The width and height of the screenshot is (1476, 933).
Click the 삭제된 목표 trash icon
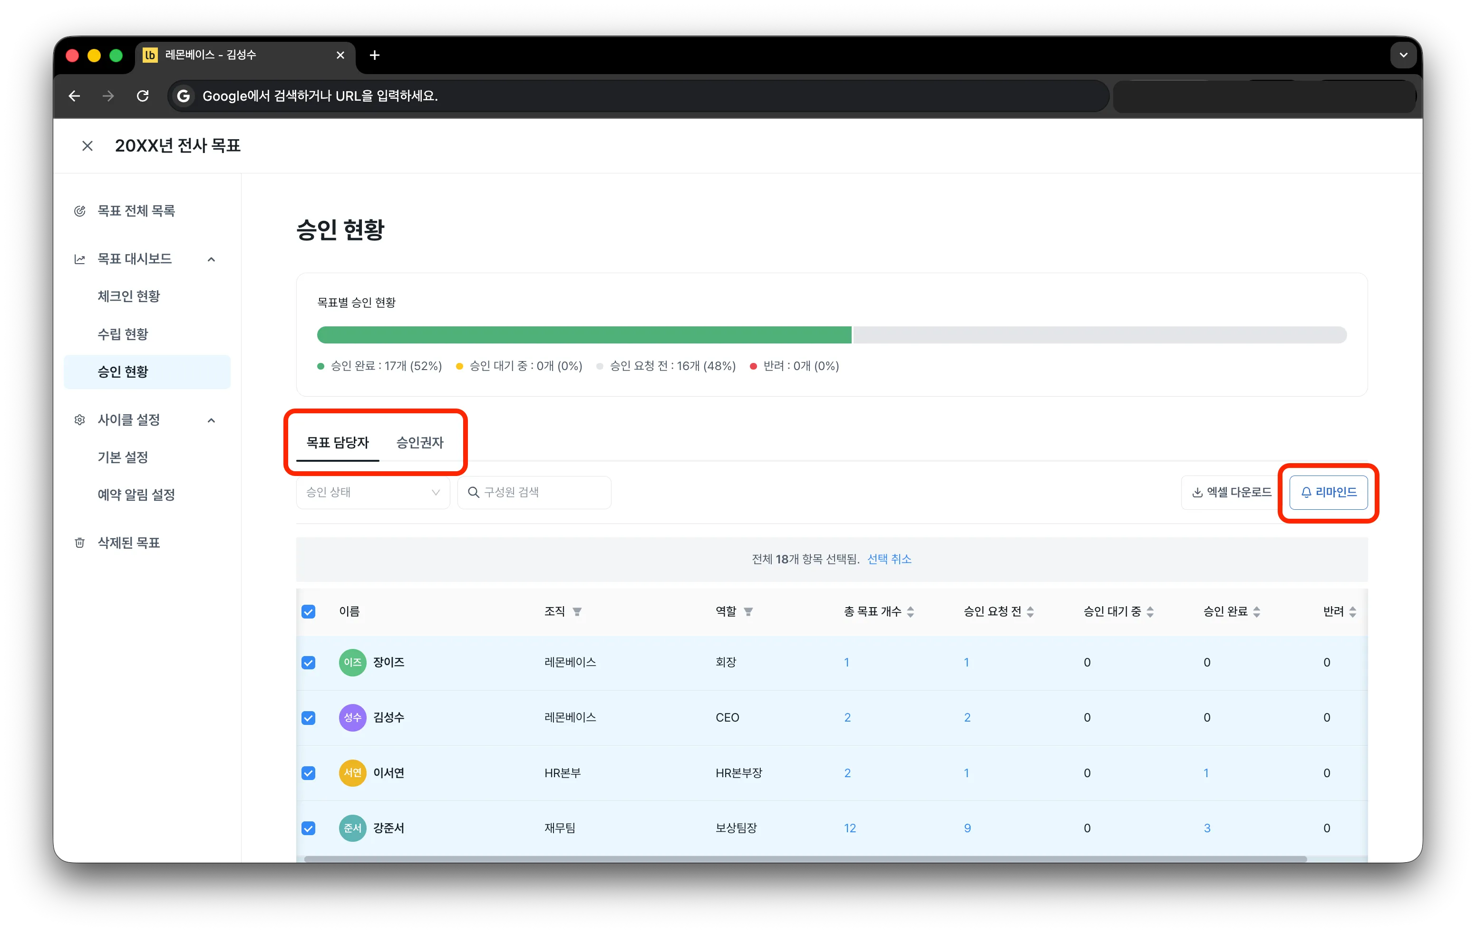(80, 543)
